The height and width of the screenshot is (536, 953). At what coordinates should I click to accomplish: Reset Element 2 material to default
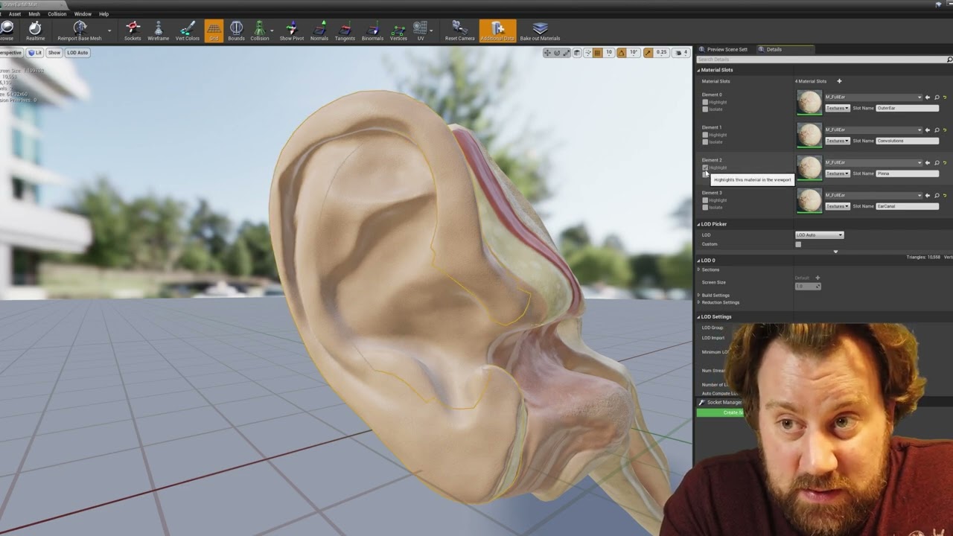click(945, 163)
